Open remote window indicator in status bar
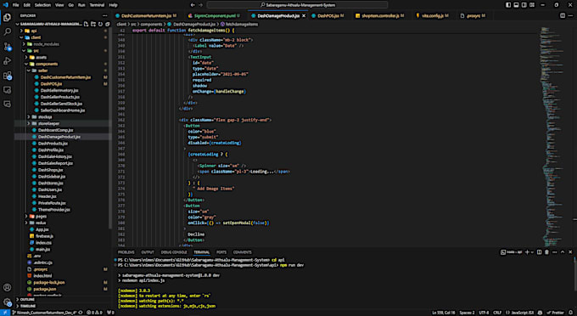The image size is (577, 316). (x=4, y=313)
